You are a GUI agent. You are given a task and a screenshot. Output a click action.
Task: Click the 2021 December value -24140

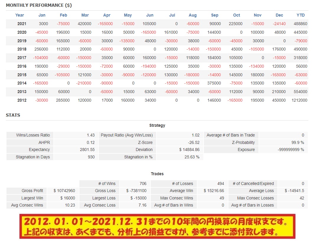point(279,24)
